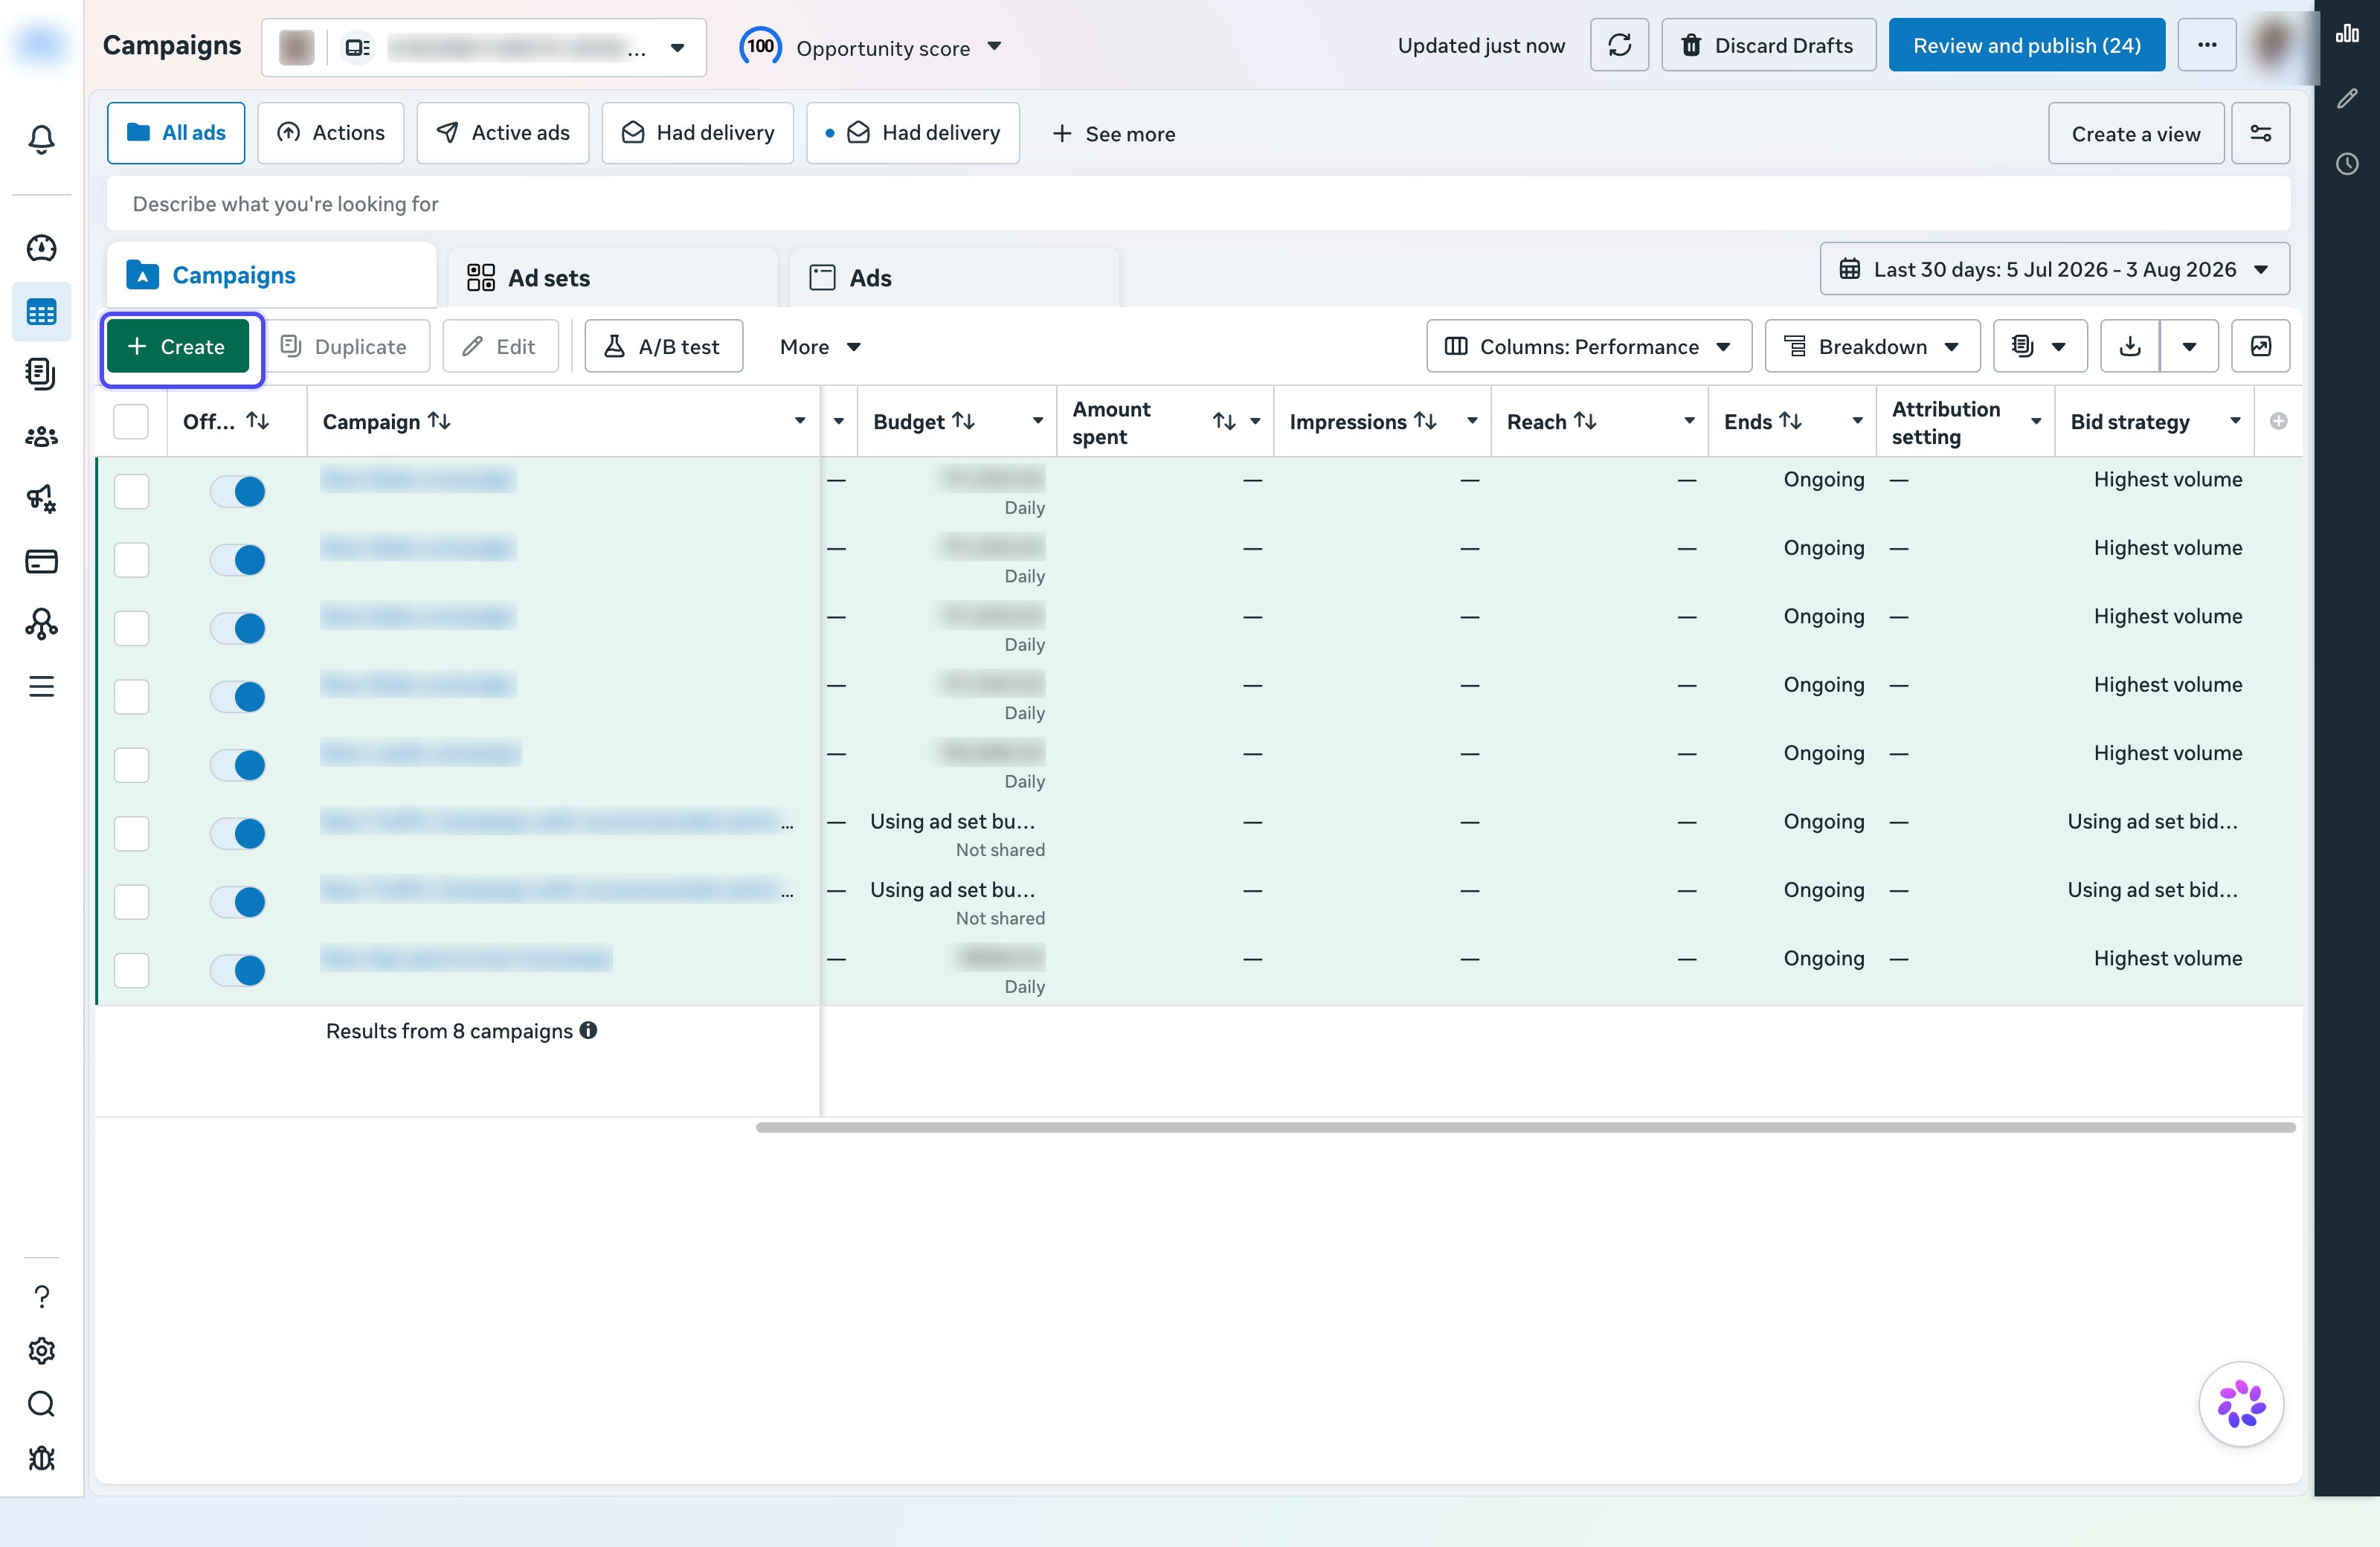2380x1547 pixels.
Task: Toggle off the third campaign switch
Action: pos(238,628)
